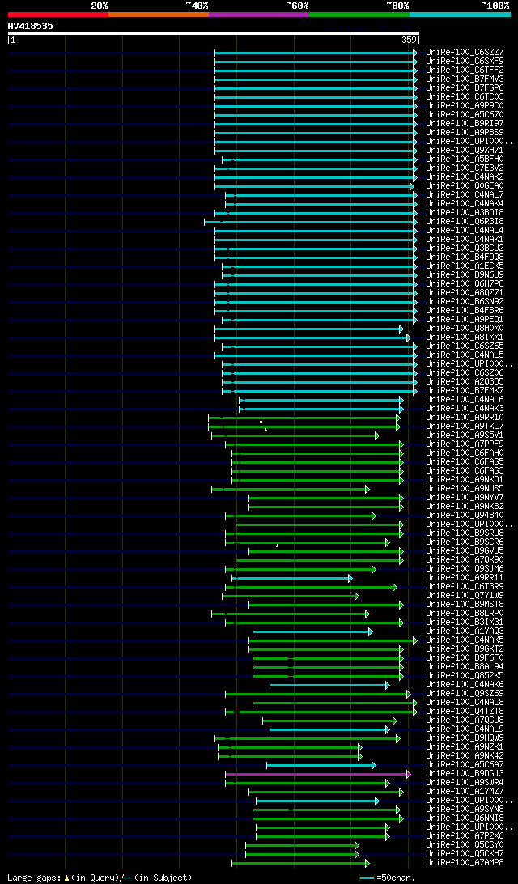Open the hit UniRef100_Q94B40
Viewport: 518px width, 884px height.
[465, 516]
